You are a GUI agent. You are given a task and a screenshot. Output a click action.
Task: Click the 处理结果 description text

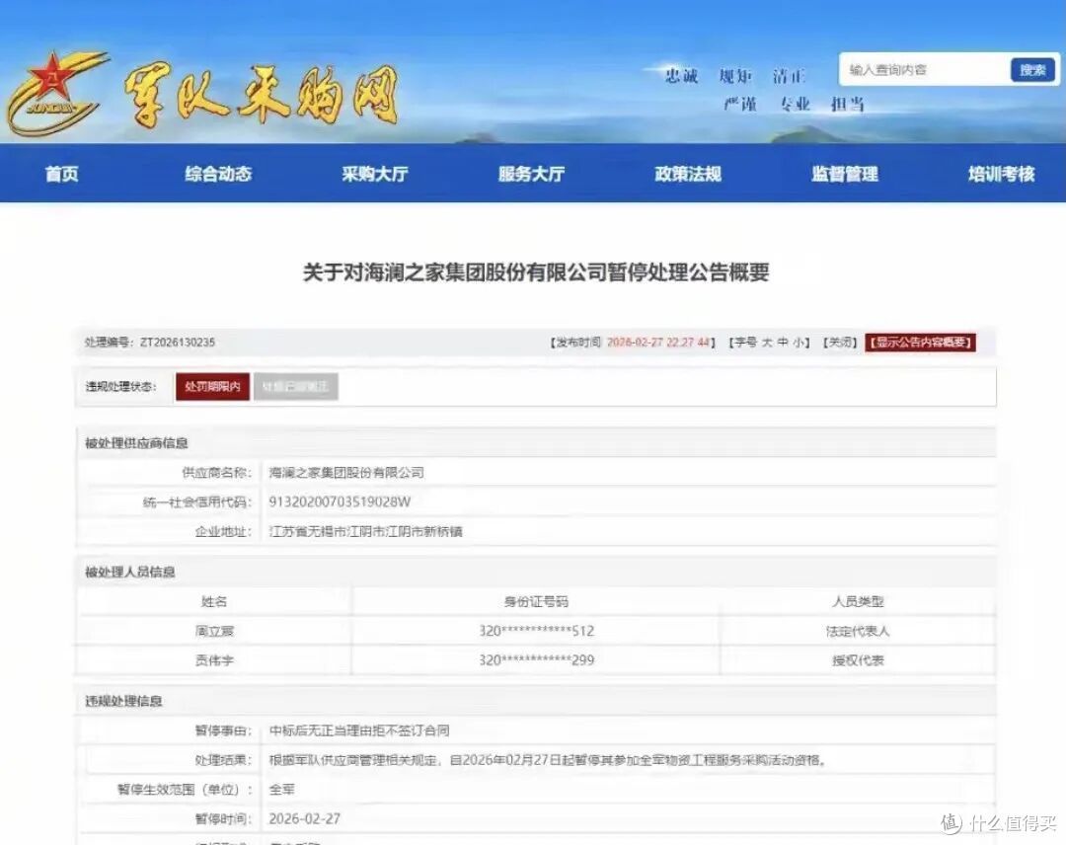(x=549, y=760)
